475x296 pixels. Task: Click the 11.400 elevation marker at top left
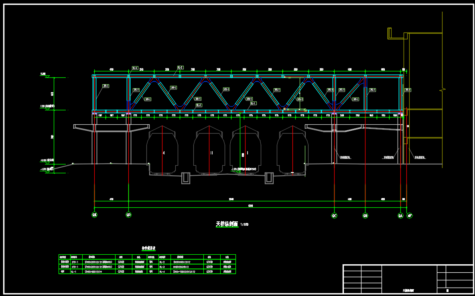(43, 75)
